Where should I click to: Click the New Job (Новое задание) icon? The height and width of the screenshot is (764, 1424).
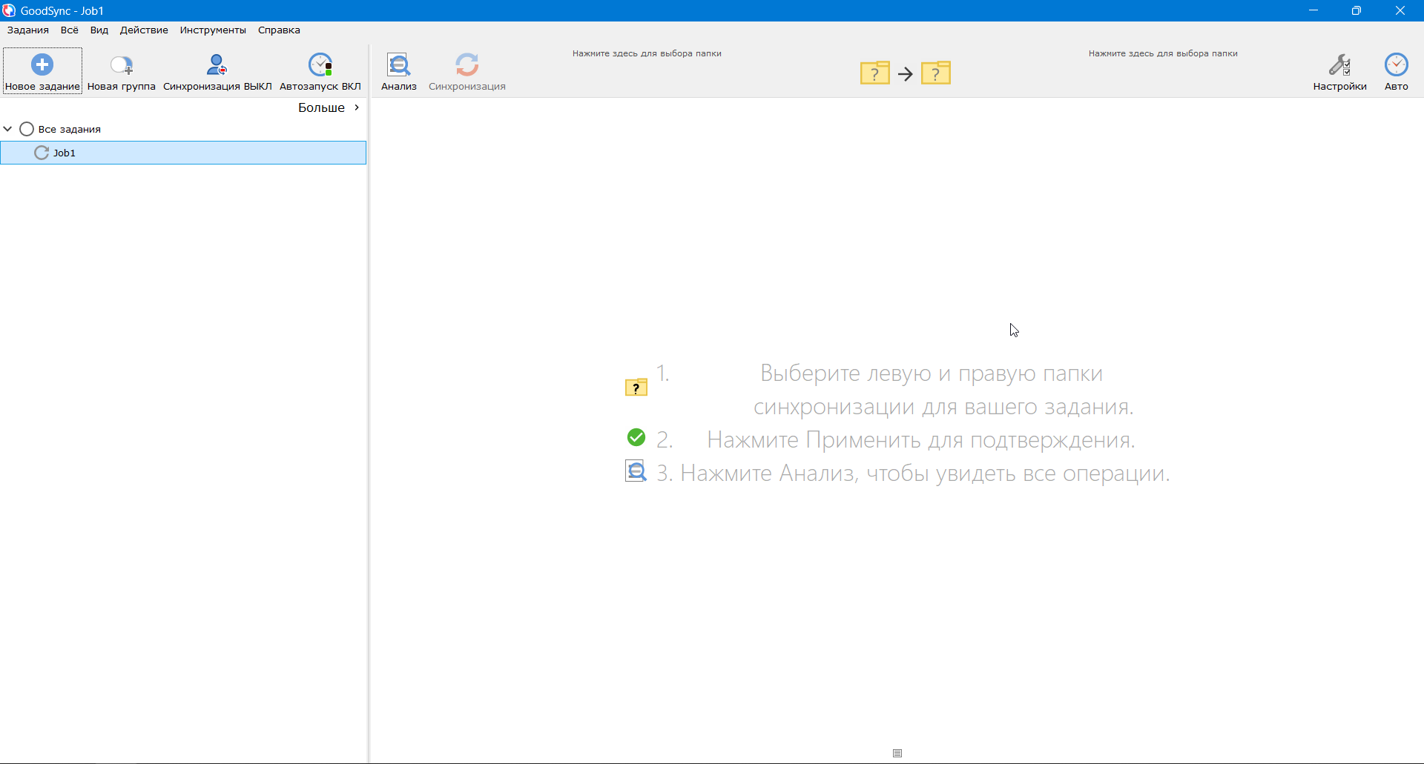pyautogui.click(x=42, y=65)
